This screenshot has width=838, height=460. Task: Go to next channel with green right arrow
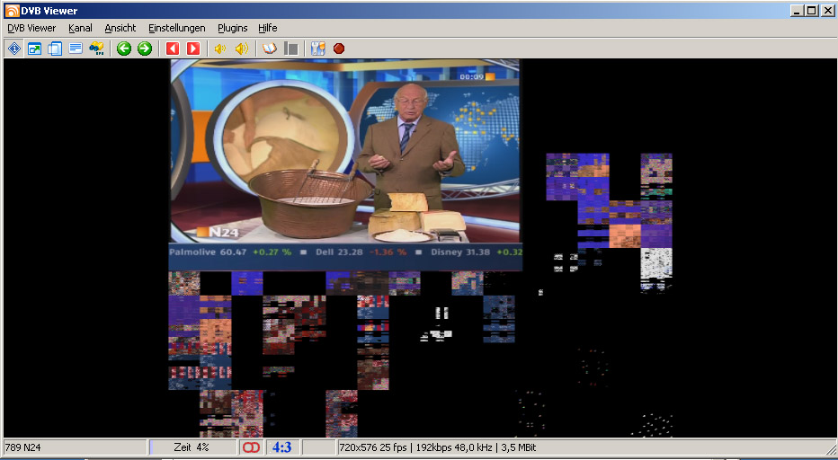click(145, 49)
